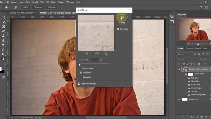Click the Fill Screen button

coord(51,7)
